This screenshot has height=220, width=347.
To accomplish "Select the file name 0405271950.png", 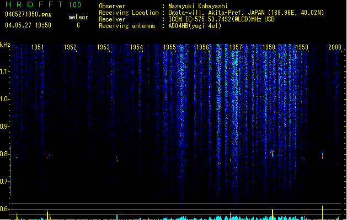I will pyautogui.click(x=28, y=14).
